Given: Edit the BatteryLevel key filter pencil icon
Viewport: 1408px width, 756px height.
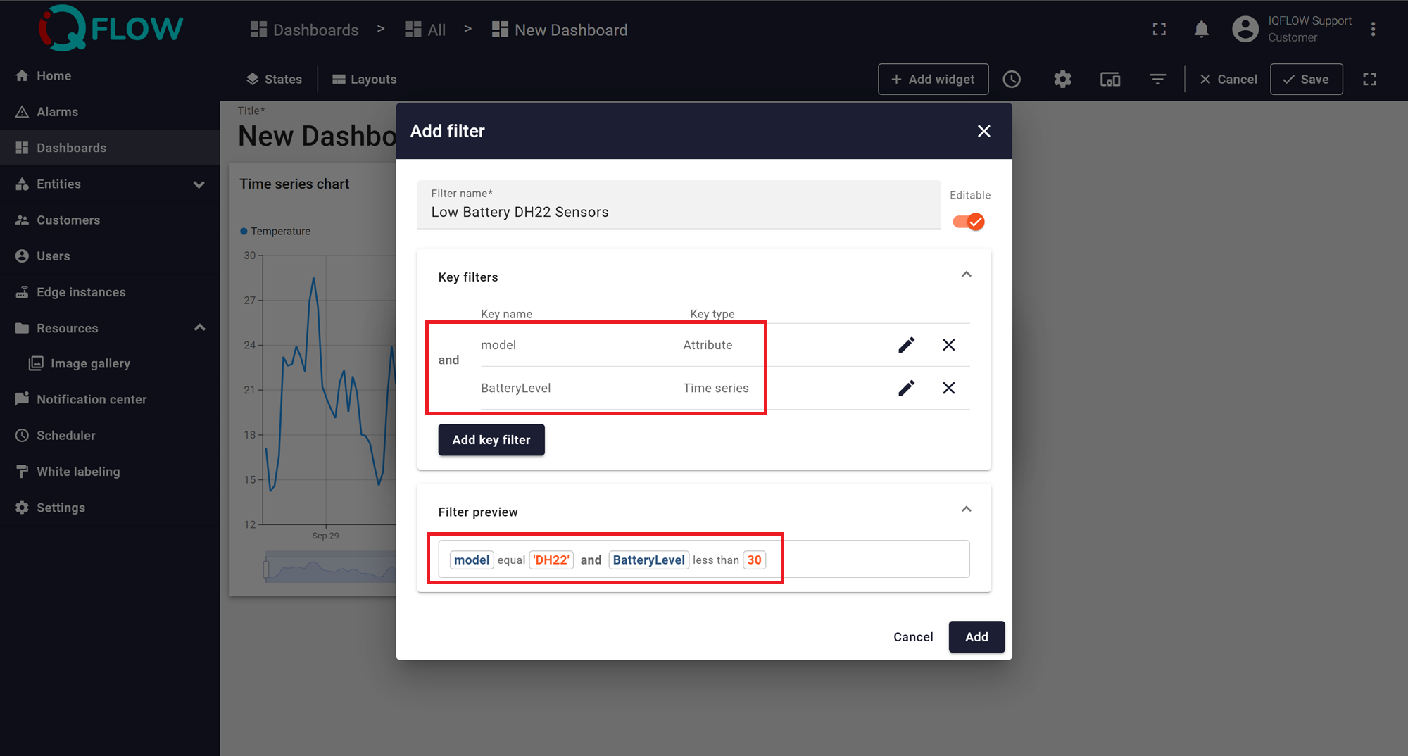Looking at the screenshot, I should 906,388.
